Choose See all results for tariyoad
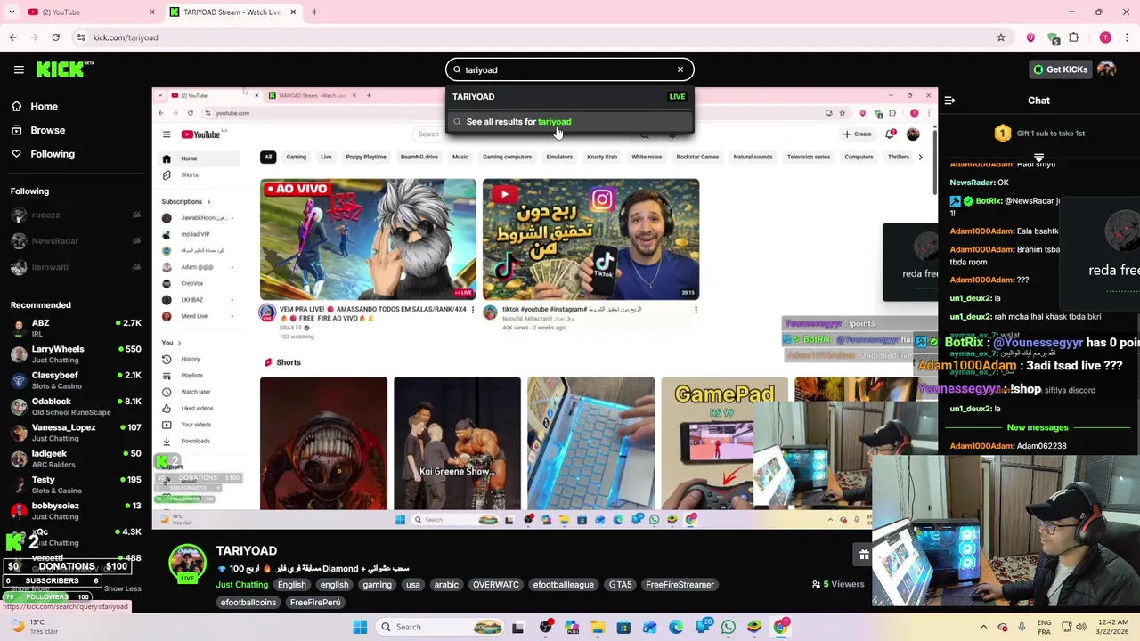This screenshot has height=641, width=1140. [x=570, y=122]
